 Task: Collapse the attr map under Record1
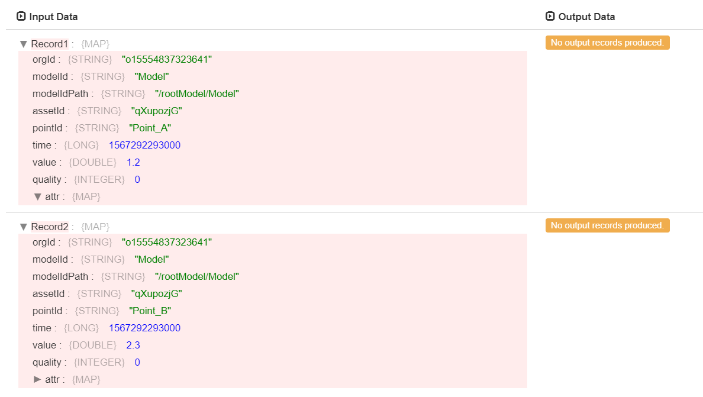pos(37,196)
